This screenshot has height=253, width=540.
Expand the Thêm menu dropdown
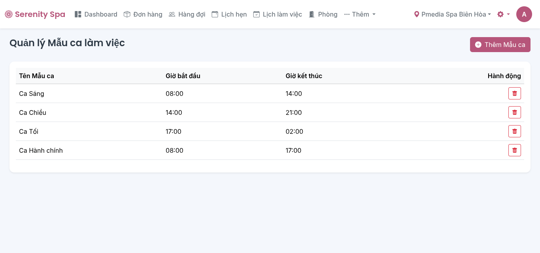[360, 14]
